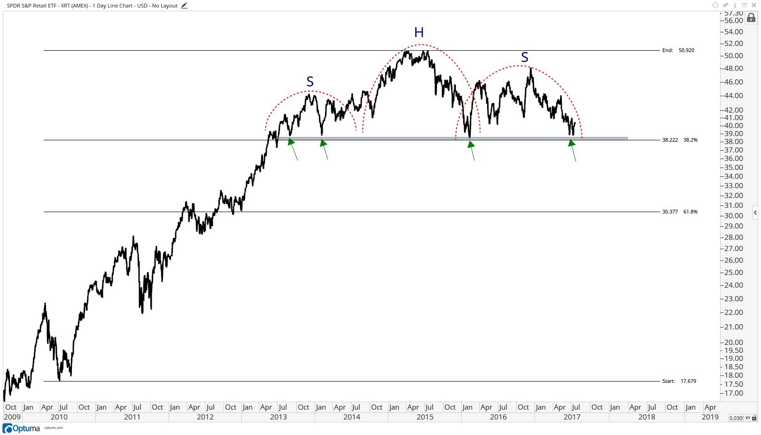Click the 50.00 price on the scale
The image size is (761, 435).
pos(734,55)
